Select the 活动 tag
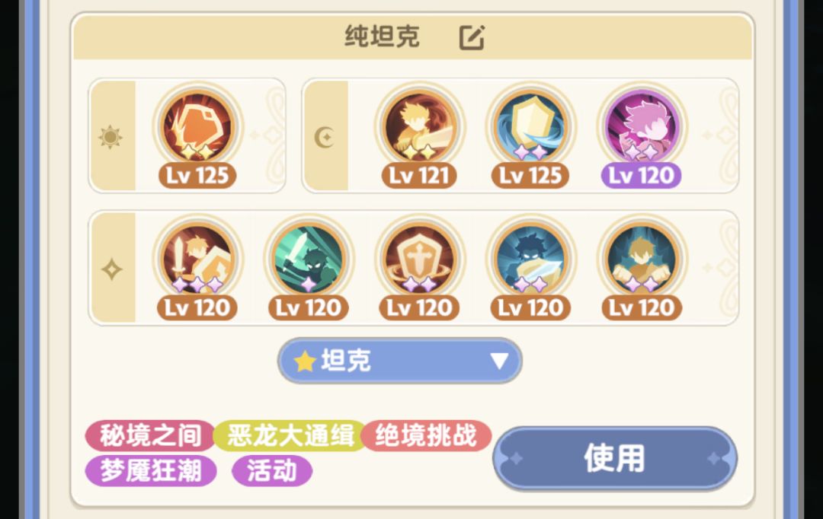 tap(272, 470)
